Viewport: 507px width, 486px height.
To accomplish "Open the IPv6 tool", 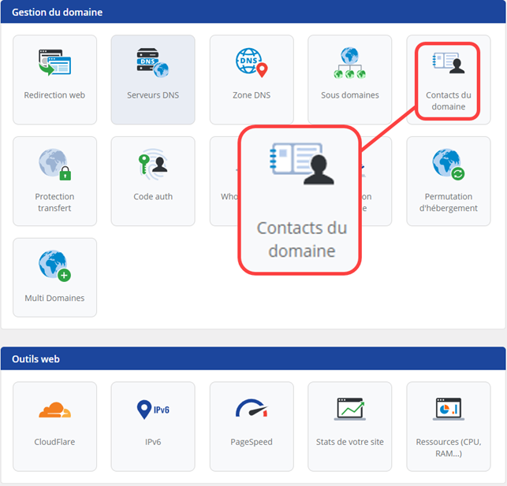I will [x=153, y=427].
